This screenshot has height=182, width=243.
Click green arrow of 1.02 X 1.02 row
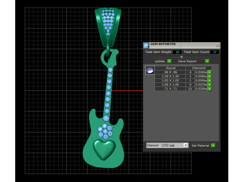(210, 80)
